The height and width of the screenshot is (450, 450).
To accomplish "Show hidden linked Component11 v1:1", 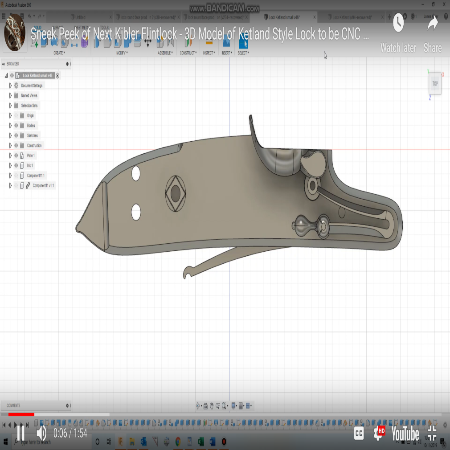I will click(x=16, y=185).
